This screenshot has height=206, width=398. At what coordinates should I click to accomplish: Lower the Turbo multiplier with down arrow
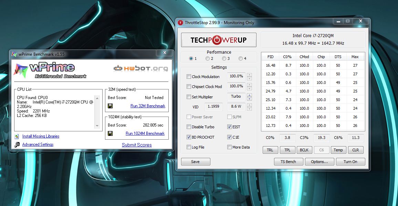[x=250, y=99]
